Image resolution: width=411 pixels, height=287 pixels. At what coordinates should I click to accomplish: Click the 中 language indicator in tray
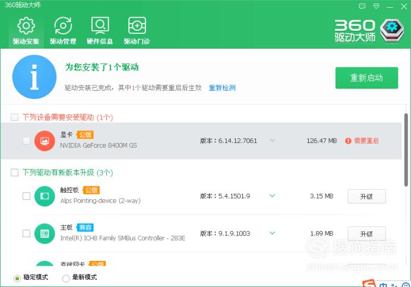pos(383,285)
